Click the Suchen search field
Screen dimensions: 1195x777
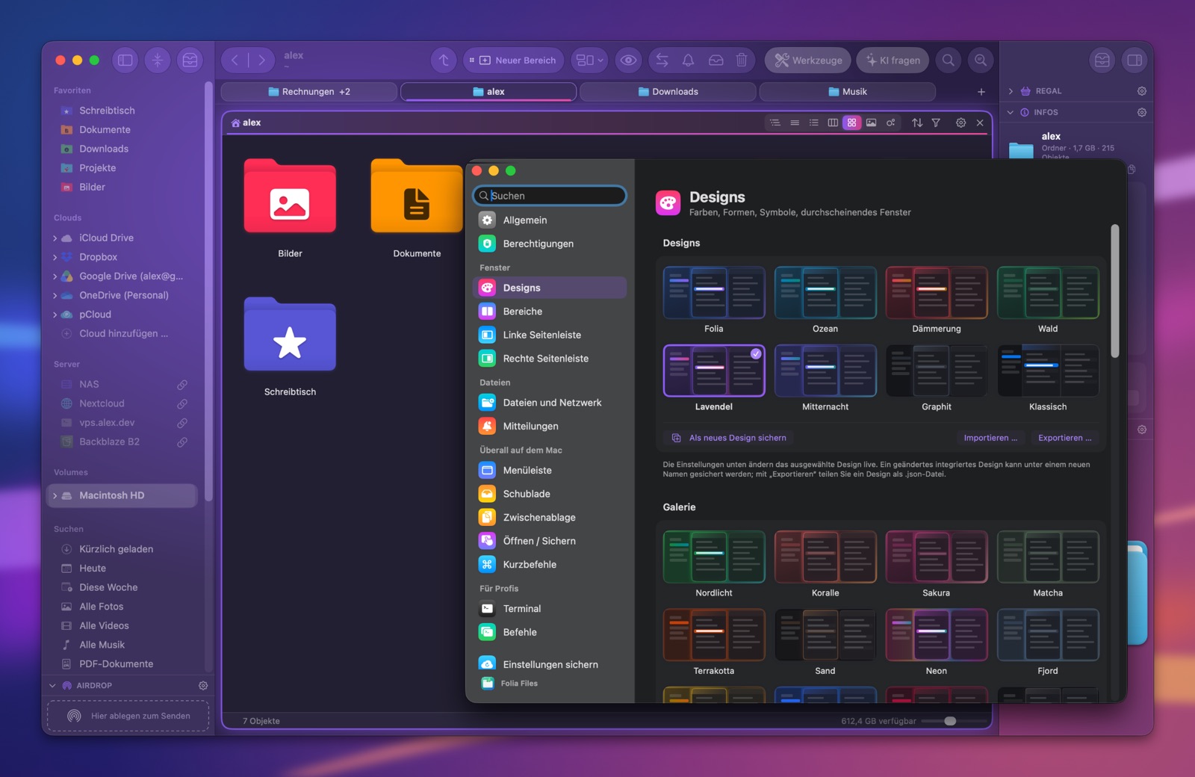tap(550, 196)
